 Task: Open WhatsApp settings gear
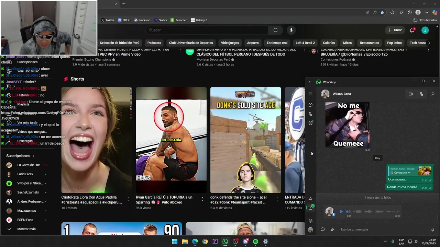point(310,221)
